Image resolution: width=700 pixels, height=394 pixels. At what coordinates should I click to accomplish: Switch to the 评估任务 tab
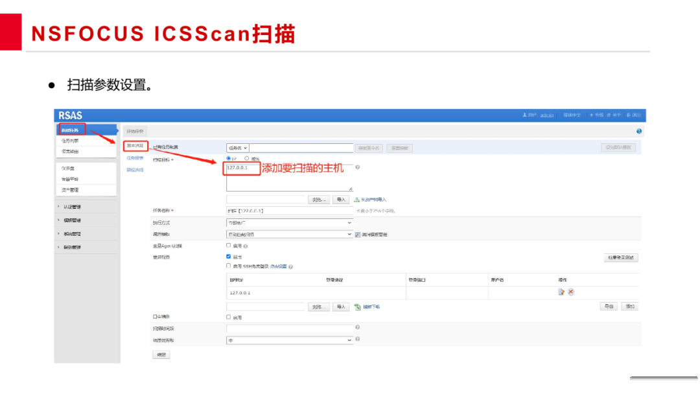click(x=135, y=131)
